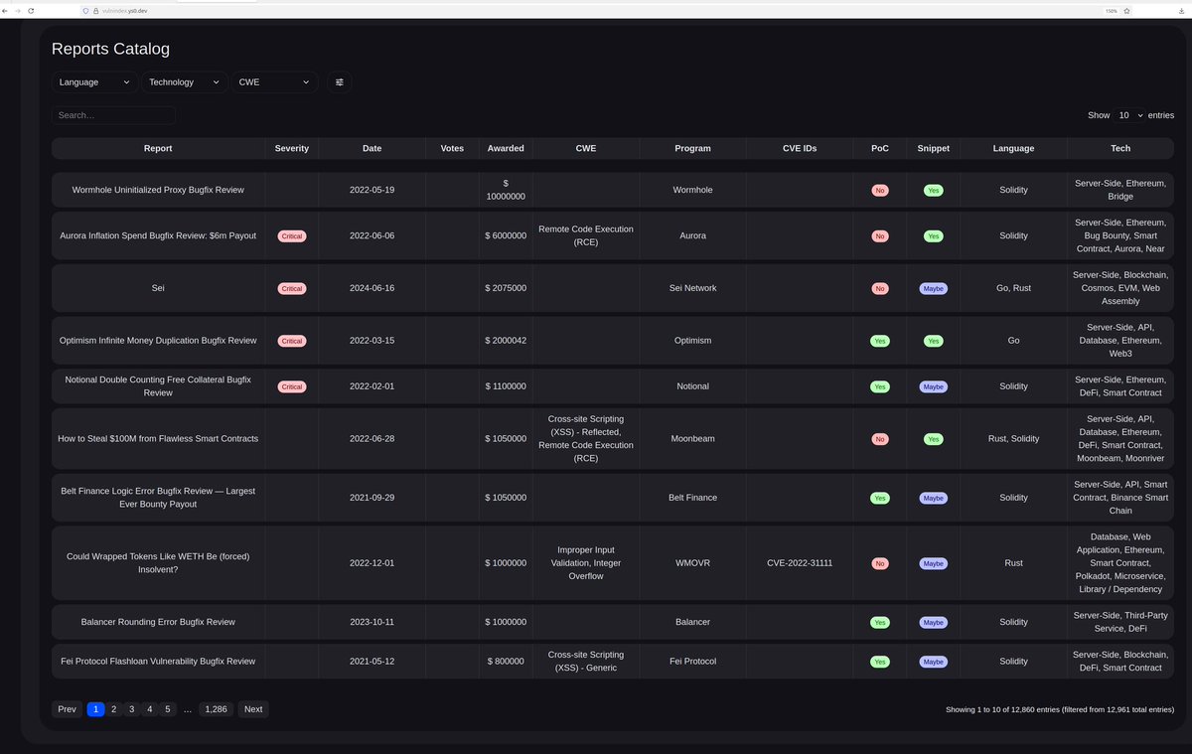Sort table by Severity column header
This screenshot has height=754, width=1192.
292,148
